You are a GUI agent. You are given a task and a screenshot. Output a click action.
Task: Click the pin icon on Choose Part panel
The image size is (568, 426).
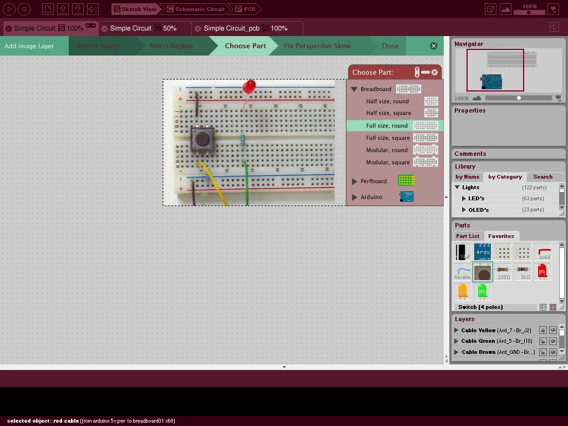click(417, 72)
